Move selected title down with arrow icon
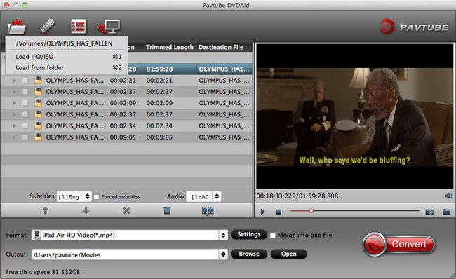Screen dimensions: 456x279 (x=86, y=210)
